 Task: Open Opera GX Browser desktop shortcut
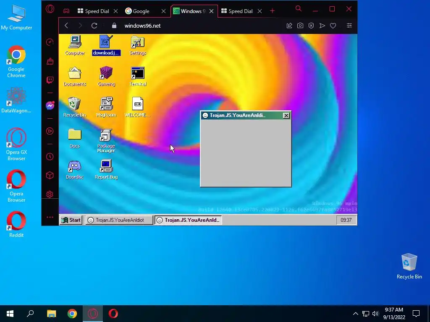tap(16, 145)
